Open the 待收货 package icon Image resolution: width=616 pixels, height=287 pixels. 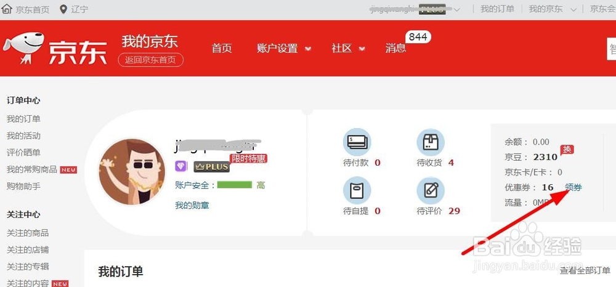(431, 142)
